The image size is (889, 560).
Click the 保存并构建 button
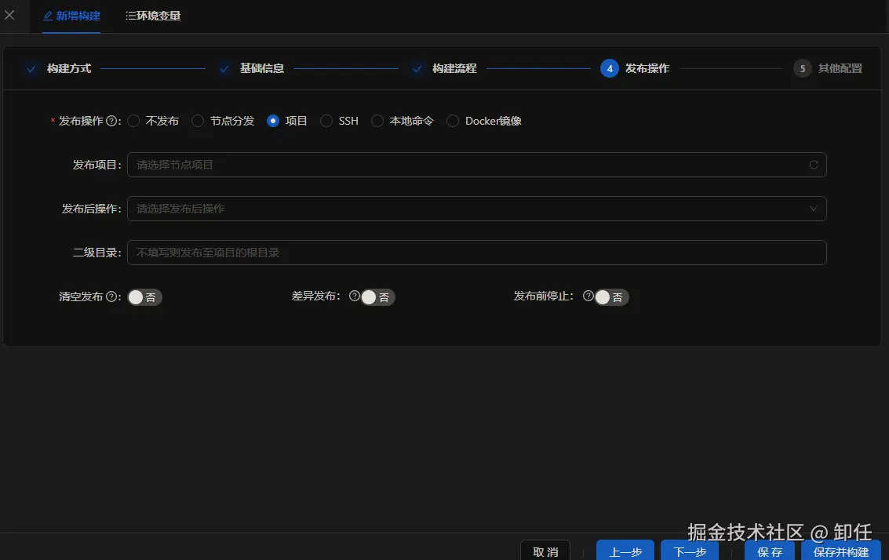tap(841, 551)
